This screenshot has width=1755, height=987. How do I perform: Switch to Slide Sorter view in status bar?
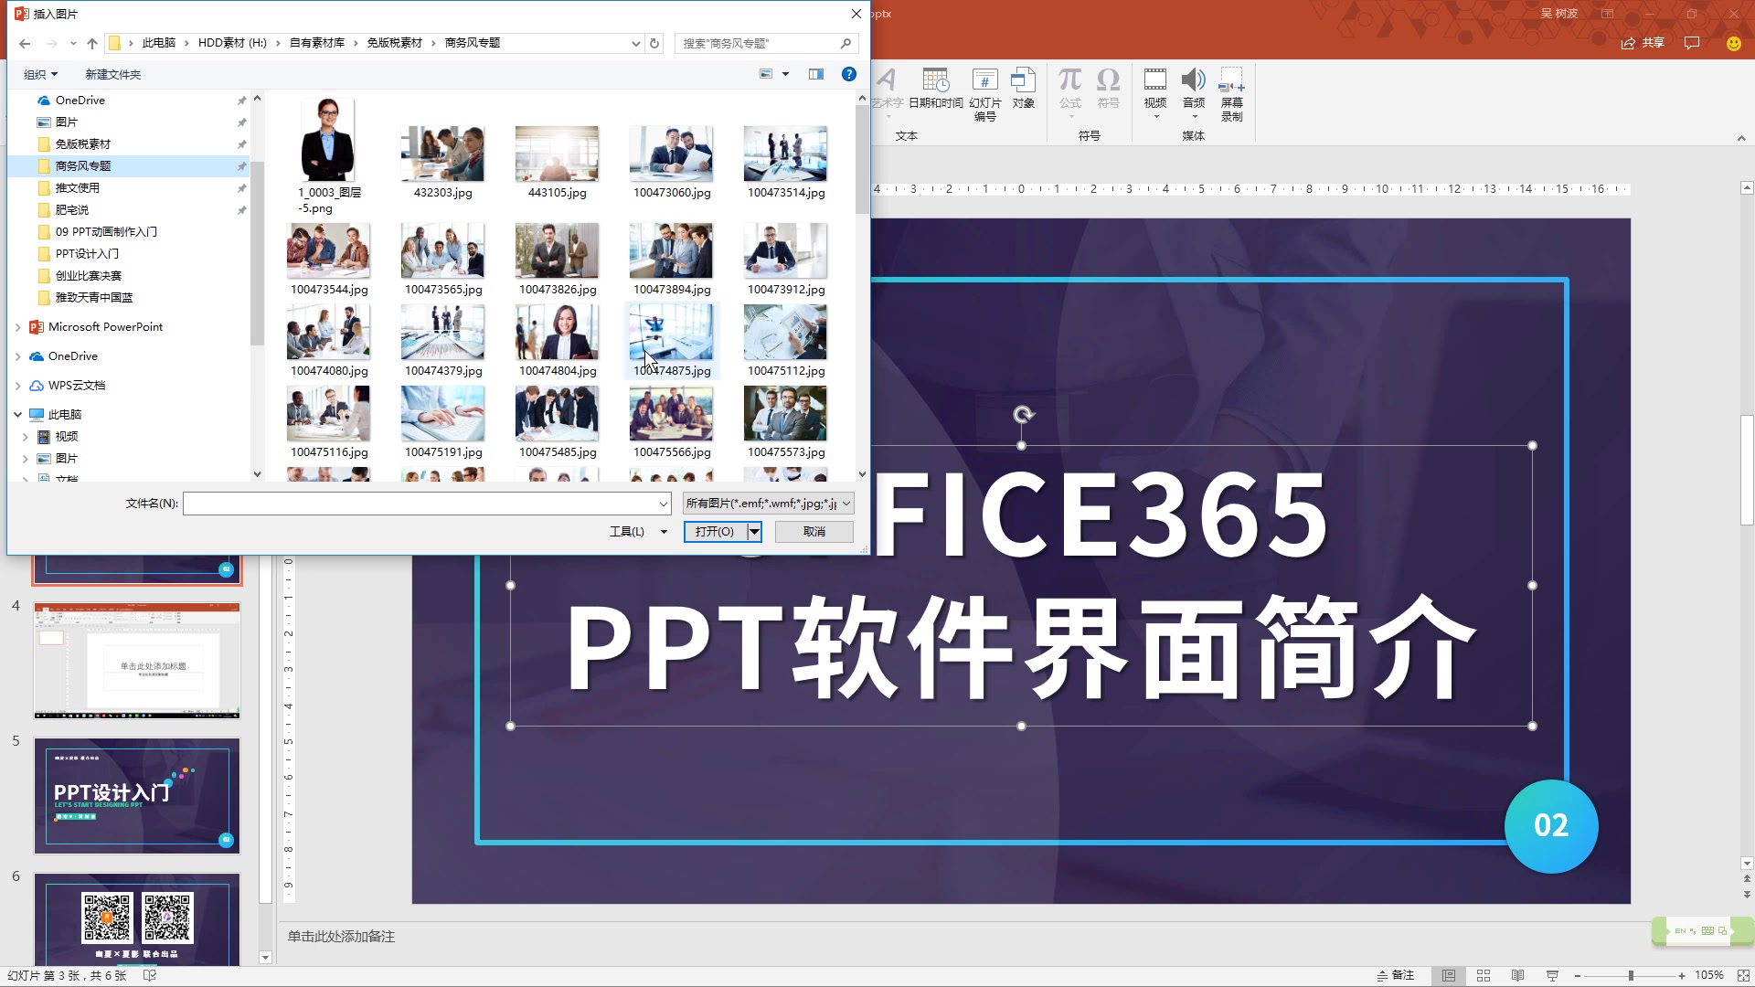pyautogui.click(x=1483, y=975)
